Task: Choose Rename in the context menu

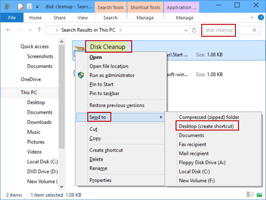Action: click(121, 168)
